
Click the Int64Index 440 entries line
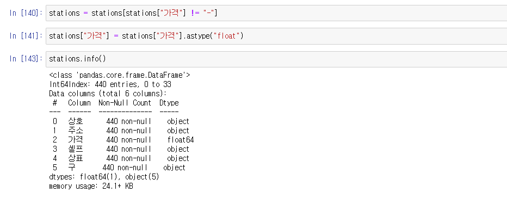pos(110,84)
